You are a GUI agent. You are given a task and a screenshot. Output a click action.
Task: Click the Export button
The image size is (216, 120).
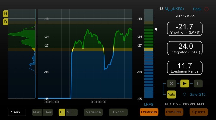click(x=118, y=112)
